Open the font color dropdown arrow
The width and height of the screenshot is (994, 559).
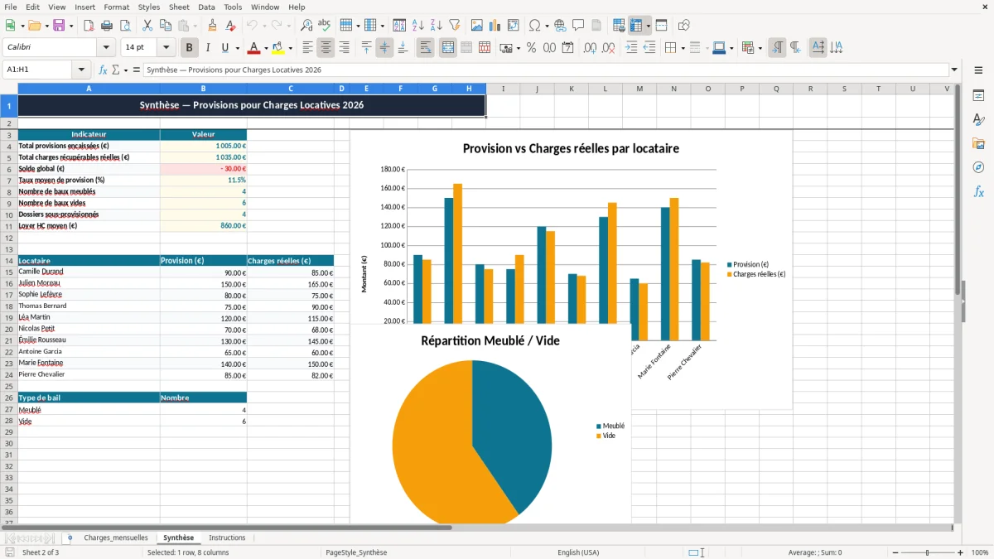(x=266, y=48)
